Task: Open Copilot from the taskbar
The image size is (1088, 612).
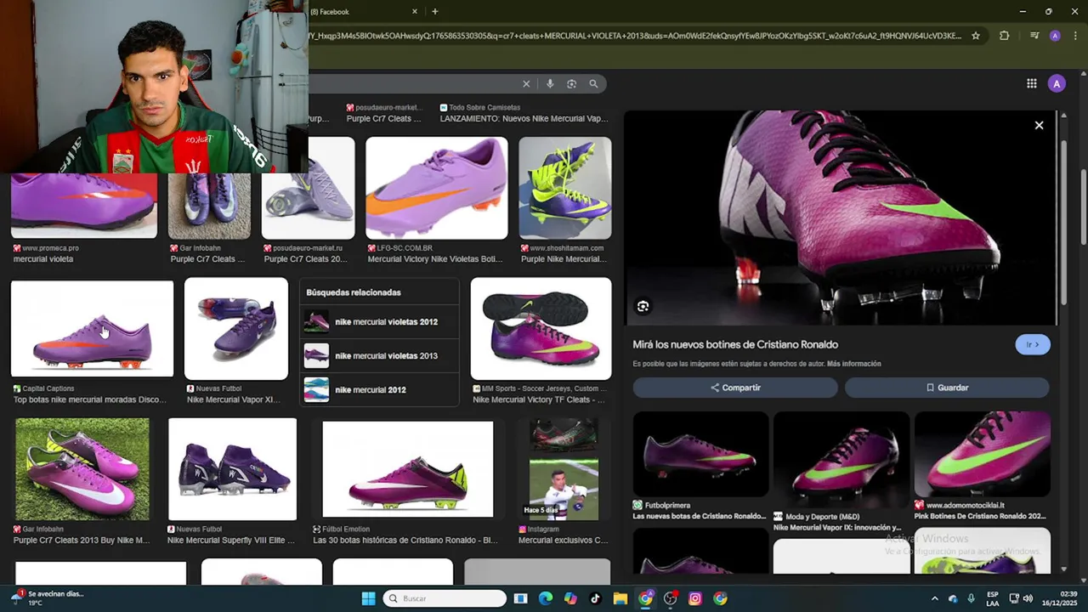Action: point(570,598)
